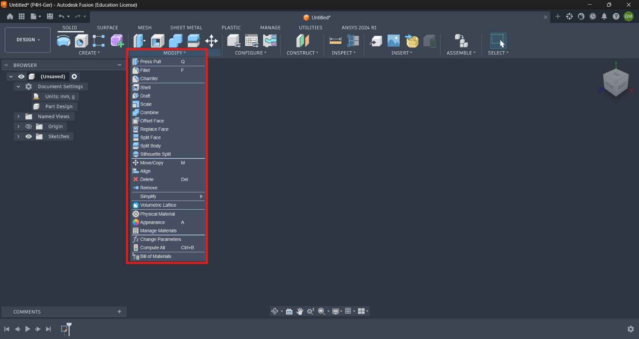Open the Orbit tool in navigation bar

274,311
